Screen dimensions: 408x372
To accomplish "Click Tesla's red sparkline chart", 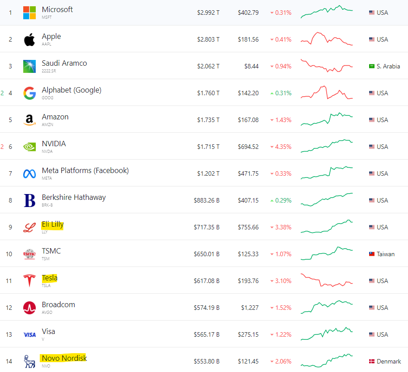I will coord(327,280).
